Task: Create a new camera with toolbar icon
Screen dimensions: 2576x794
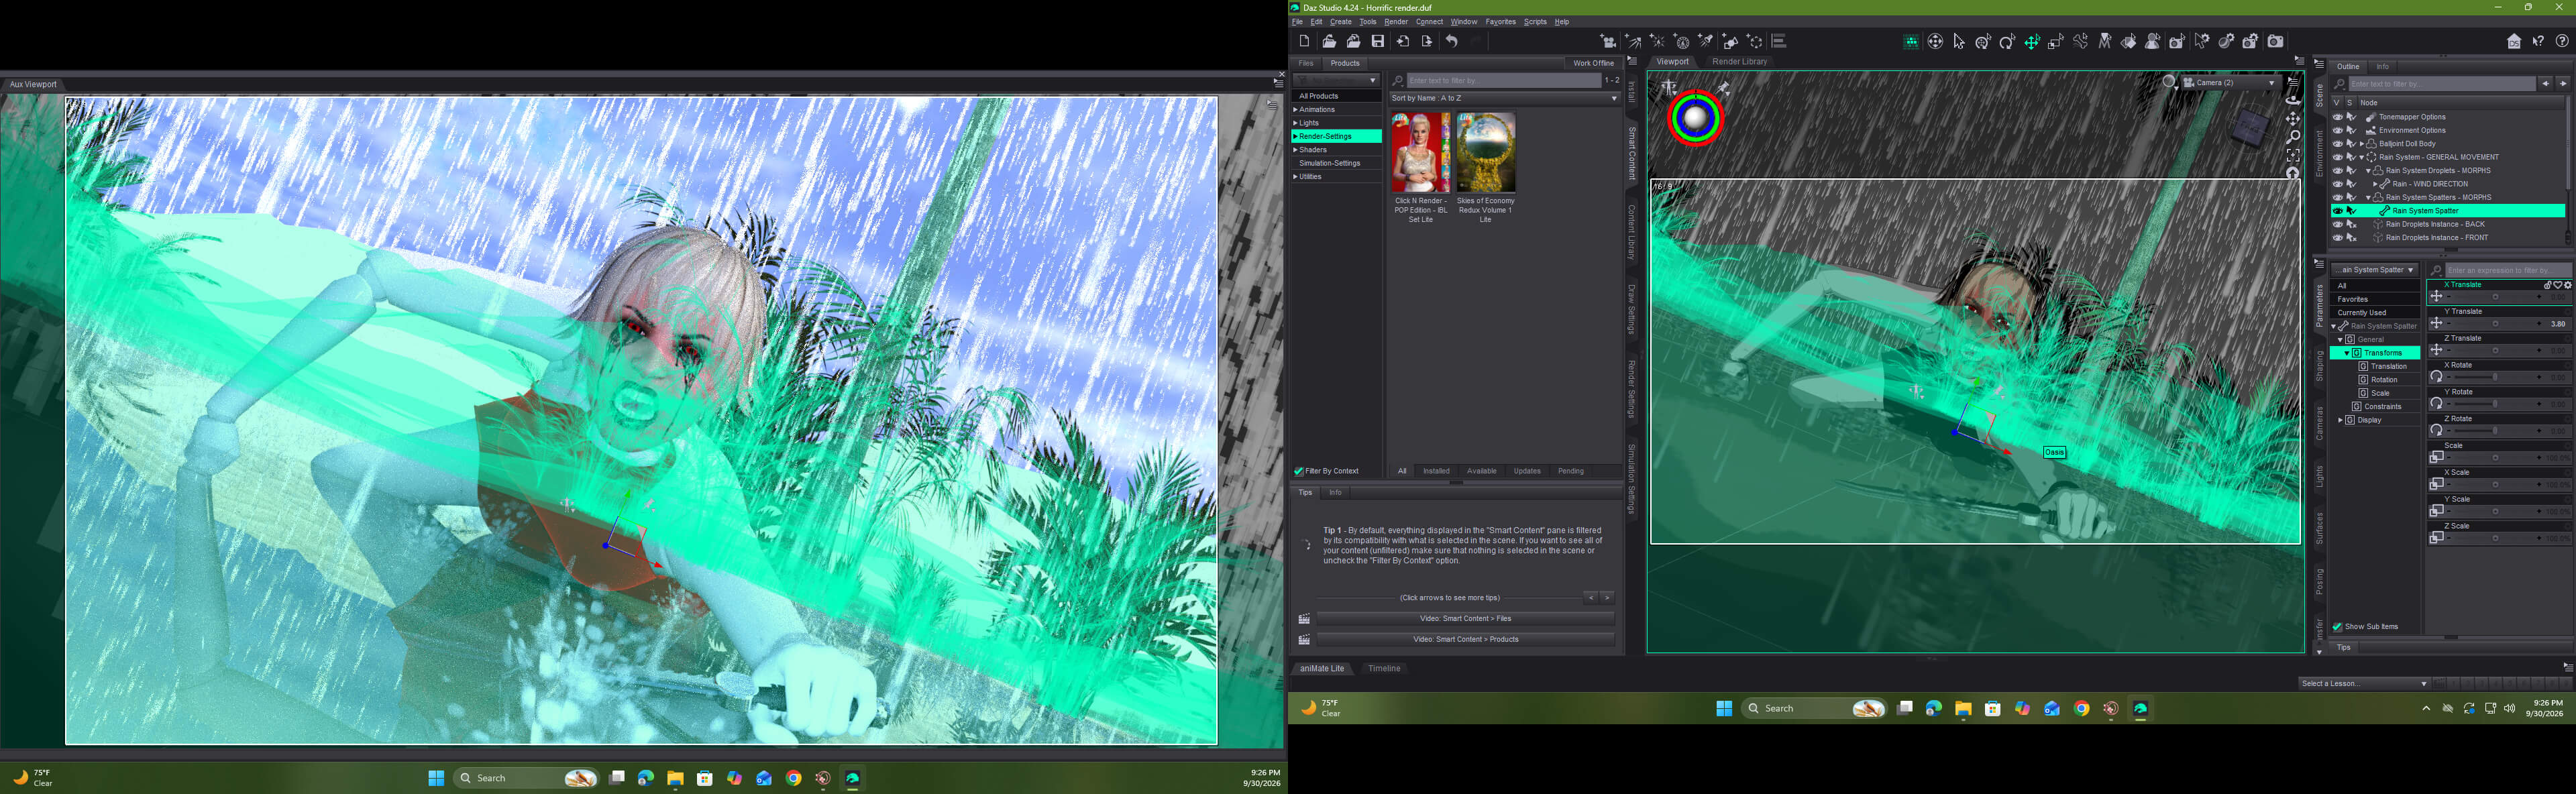Action: click(x=1608, y=41)
